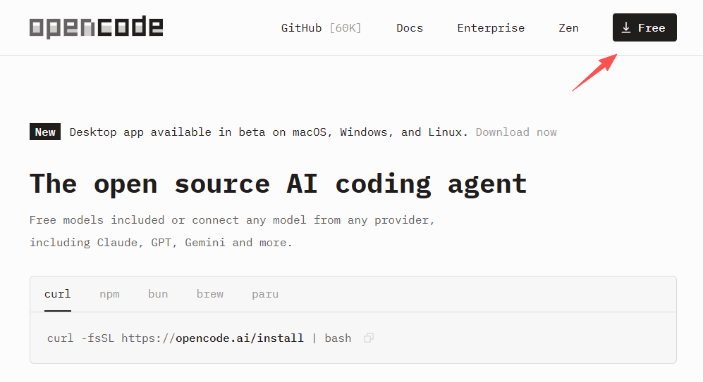Follow the Download now link
Image resolution: width=703 pixels, height=382 pixels.
516,132
